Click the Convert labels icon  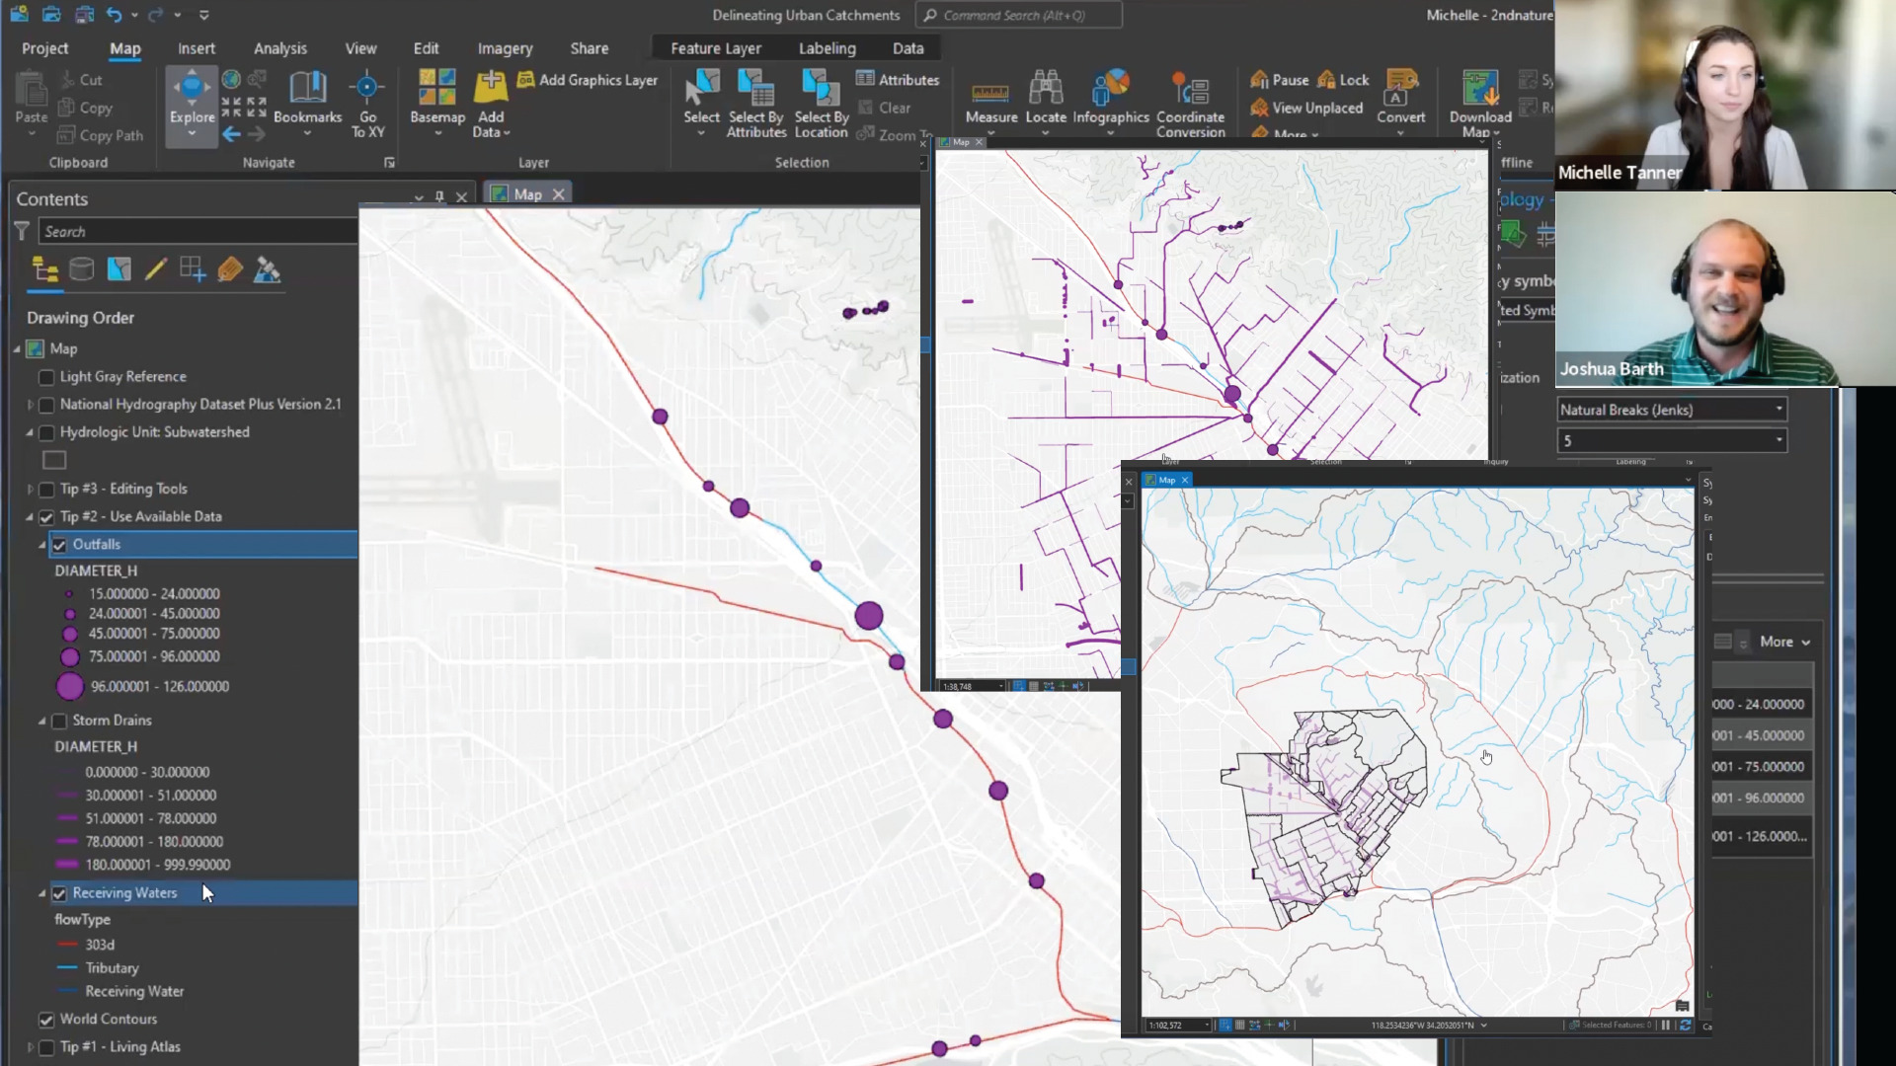tap(1400, 88)
